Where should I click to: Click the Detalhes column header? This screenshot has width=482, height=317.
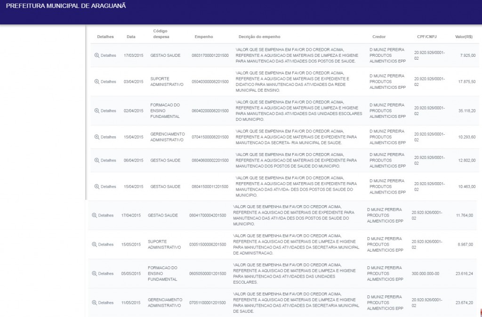[105, 37]
